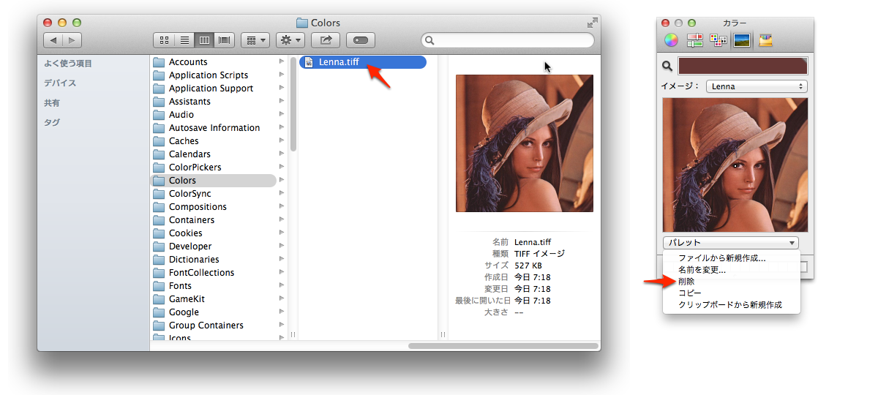Select タグ sidebar heading
This screenshot has width=878, height=395.
click(x=52, y=123)
